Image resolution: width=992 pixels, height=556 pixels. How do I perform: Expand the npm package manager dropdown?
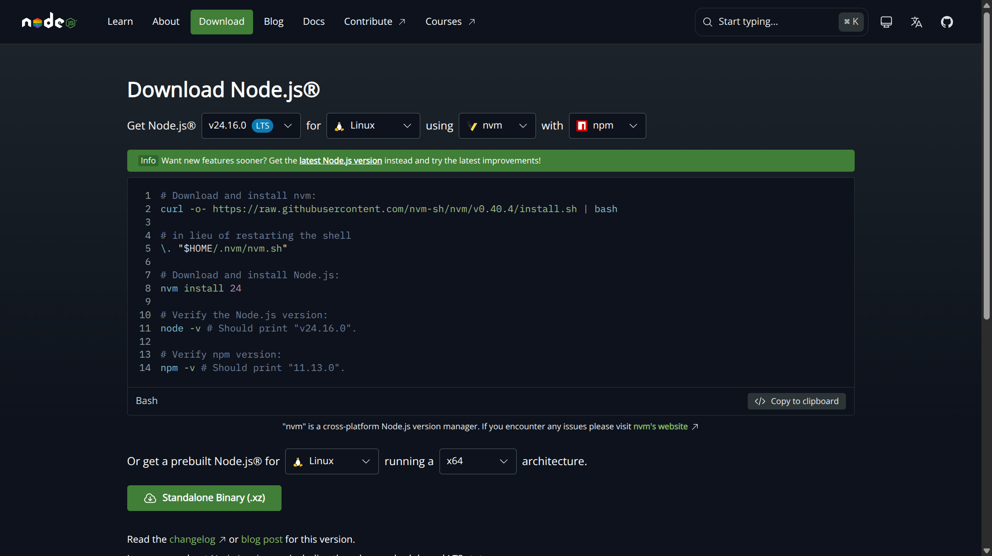pyautogui.click(x=608, y=126)
